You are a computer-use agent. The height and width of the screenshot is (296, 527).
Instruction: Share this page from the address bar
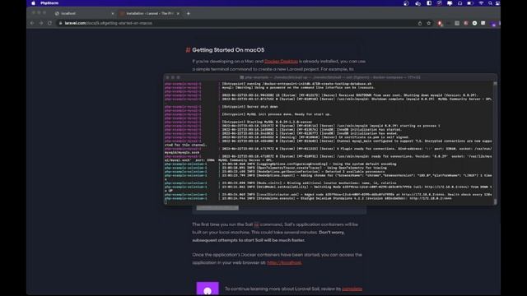pos(420,23)
